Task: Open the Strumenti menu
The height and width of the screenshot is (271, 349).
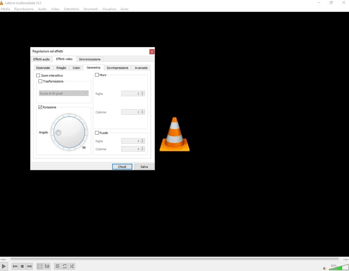Action: tap(91, 9)
